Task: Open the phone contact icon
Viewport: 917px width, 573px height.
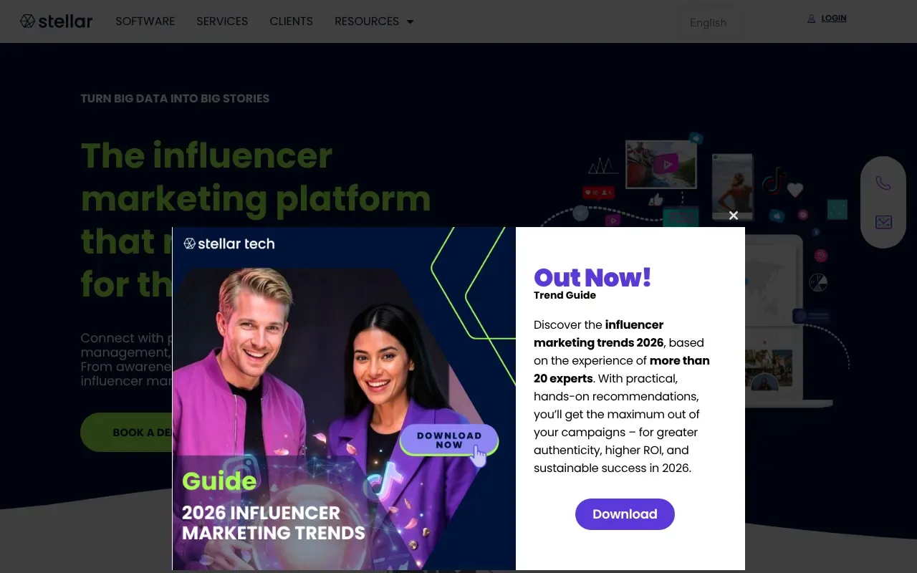Action: click(883, 183)
